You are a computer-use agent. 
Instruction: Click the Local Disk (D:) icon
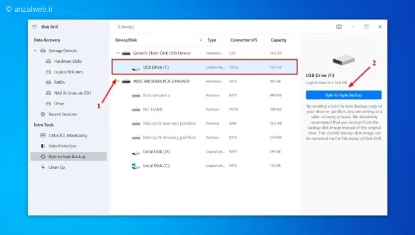tap(136, 153)
